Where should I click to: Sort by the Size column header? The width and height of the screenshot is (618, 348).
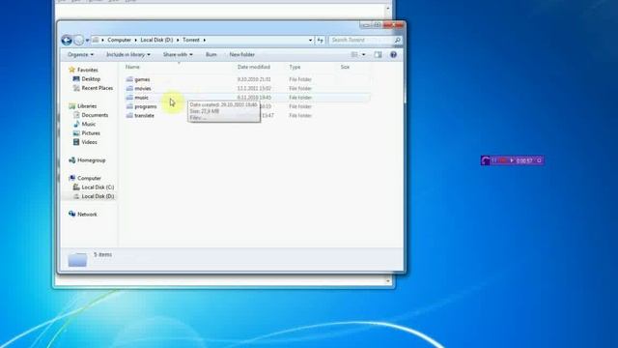click(x=345, y=67)
